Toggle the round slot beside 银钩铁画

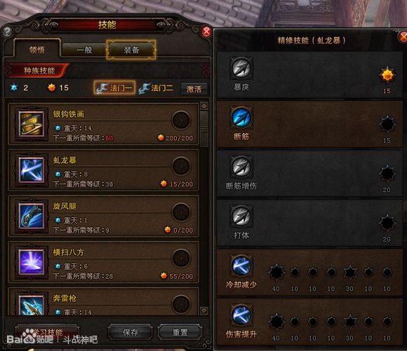pyautogui.click(x=181, y=120)
